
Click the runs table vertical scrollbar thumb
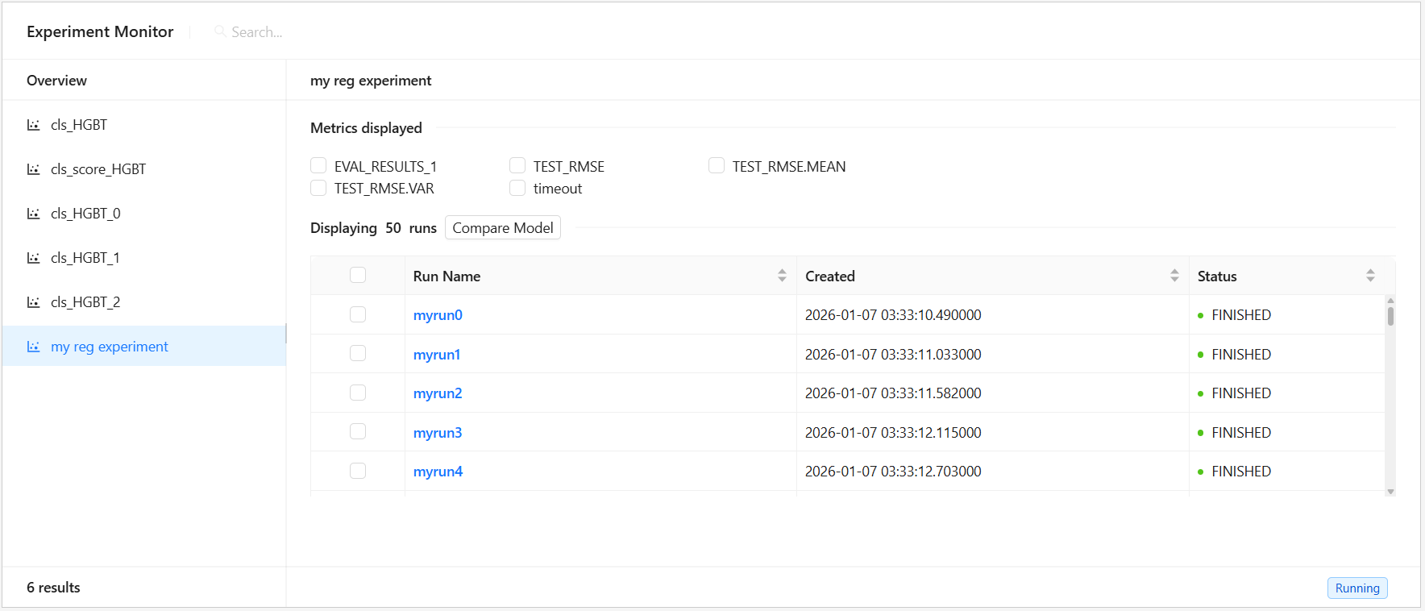point(1390,314)
